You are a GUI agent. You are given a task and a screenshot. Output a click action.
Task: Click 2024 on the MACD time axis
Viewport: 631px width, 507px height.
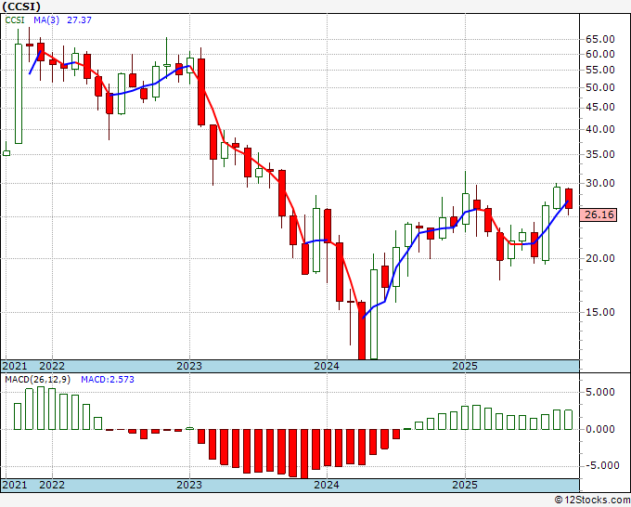pos(327,485)
